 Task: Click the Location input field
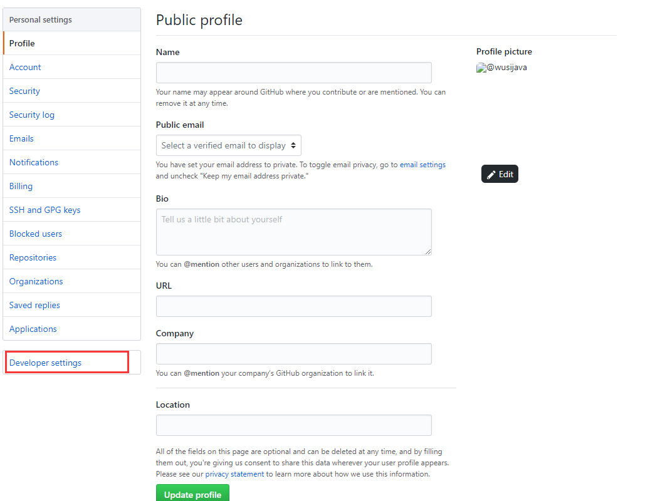(x=293, y=425)
